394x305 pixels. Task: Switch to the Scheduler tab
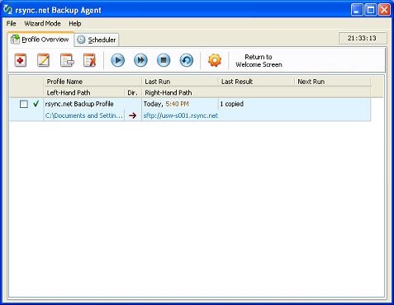(x=97, y=40)
